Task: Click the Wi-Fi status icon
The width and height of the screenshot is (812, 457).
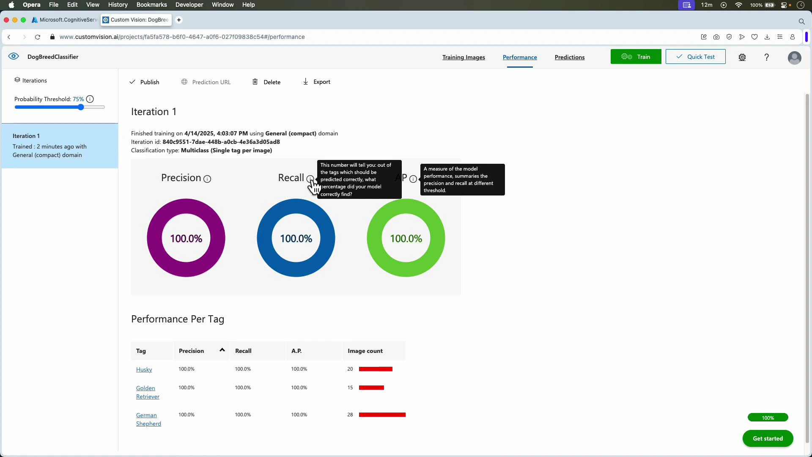Action: [x=739, y=5]
